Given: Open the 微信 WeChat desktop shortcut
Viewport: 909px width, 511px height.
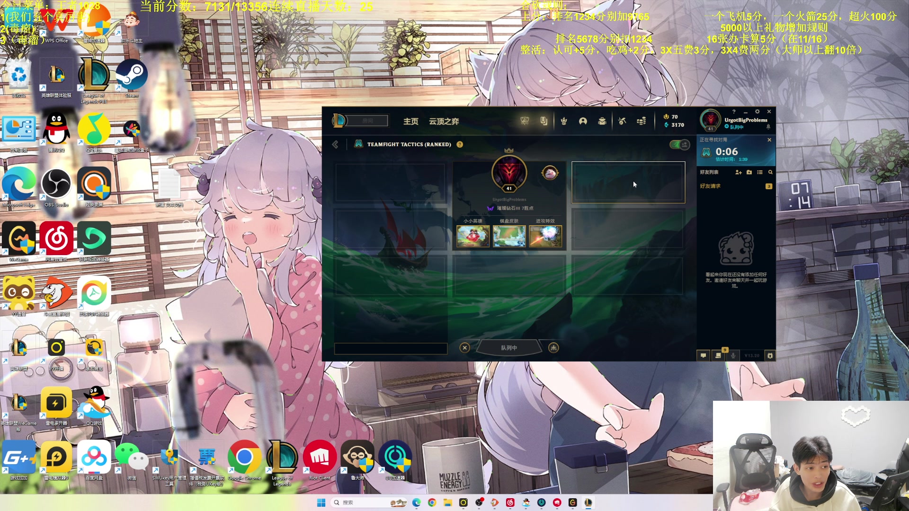Looking at the screenshot, I should click(x=132, y=461).
